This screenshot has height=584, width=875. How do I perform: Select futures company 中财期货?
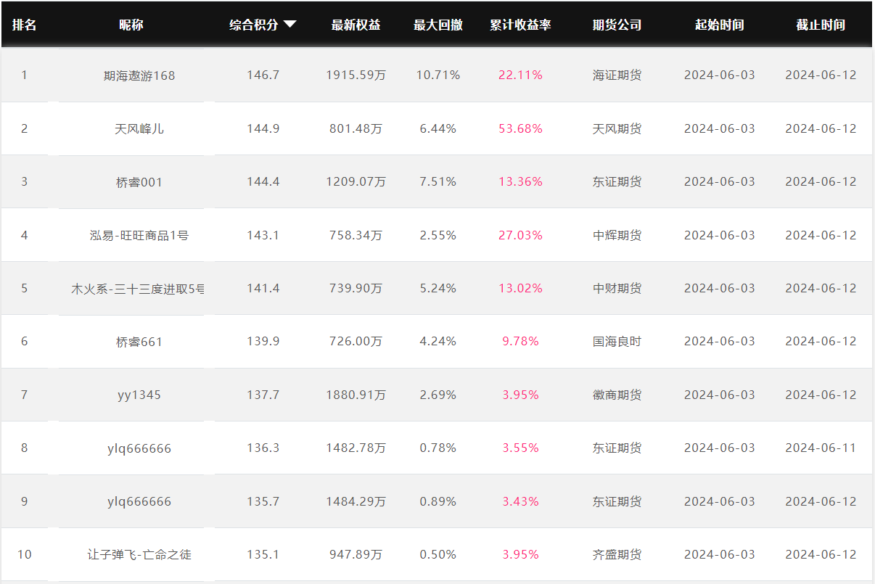pyautogui.click(x=617, y=288)
